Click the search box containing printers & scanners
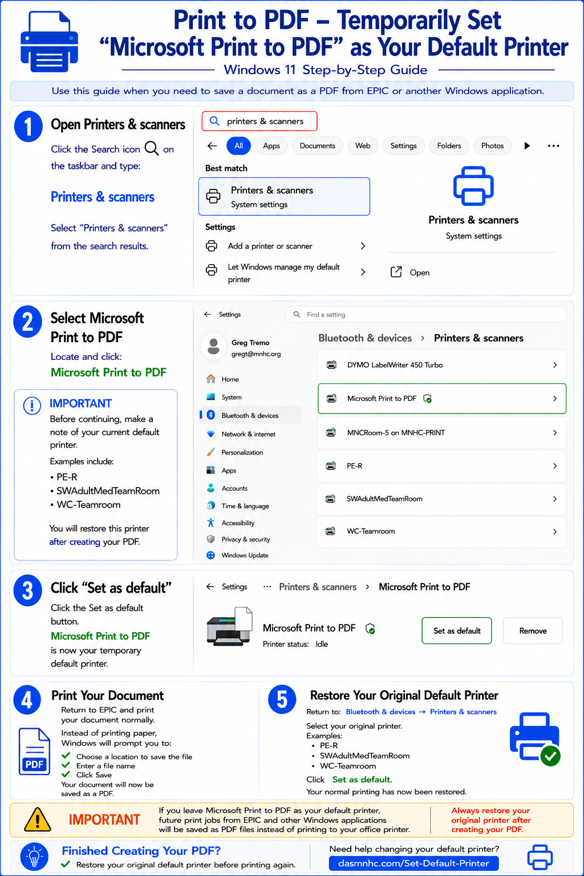 pyautogui.click(x=259, y=121)
